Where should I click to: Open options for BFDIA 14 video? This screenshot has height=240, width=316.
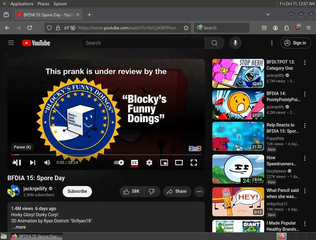click(305, 94)
